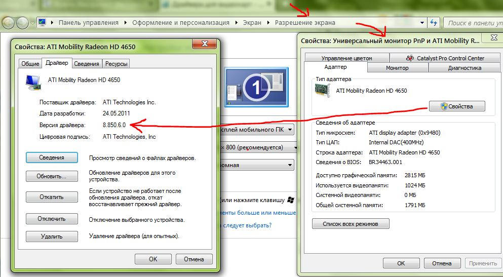
Task: Open the address bar history dropdown arrow
Action: tap(422, 23)
